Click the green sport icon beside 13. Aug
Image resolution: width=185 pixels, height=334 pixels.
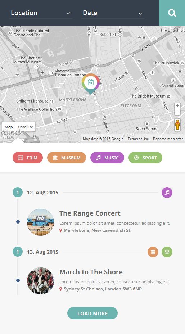coord(167,252)
